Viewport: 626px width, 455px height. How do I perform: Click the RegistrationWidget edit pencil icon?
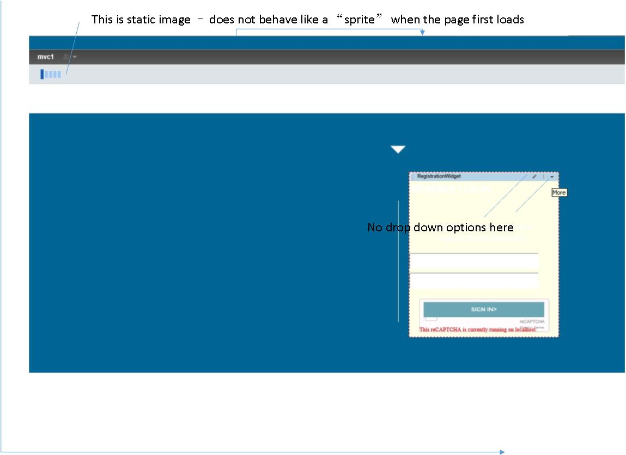coord(534,176)
